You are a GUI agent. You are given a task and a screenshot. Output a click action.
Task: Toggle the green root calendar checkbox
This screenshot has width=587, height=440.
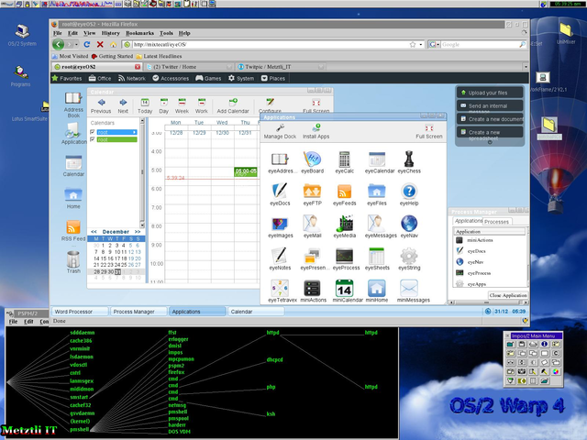[93, 139]
